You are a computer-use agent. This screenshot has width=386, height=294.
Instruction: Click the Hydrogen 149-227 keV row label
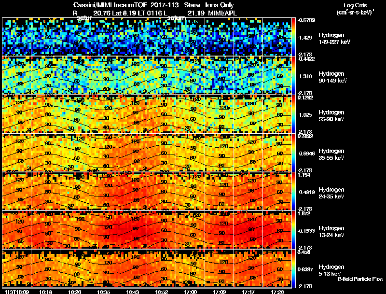[x=334, y=39]
